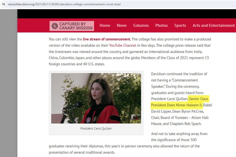Open the Columns menu
Screen dimensions: 236x157
coord(141,26)
